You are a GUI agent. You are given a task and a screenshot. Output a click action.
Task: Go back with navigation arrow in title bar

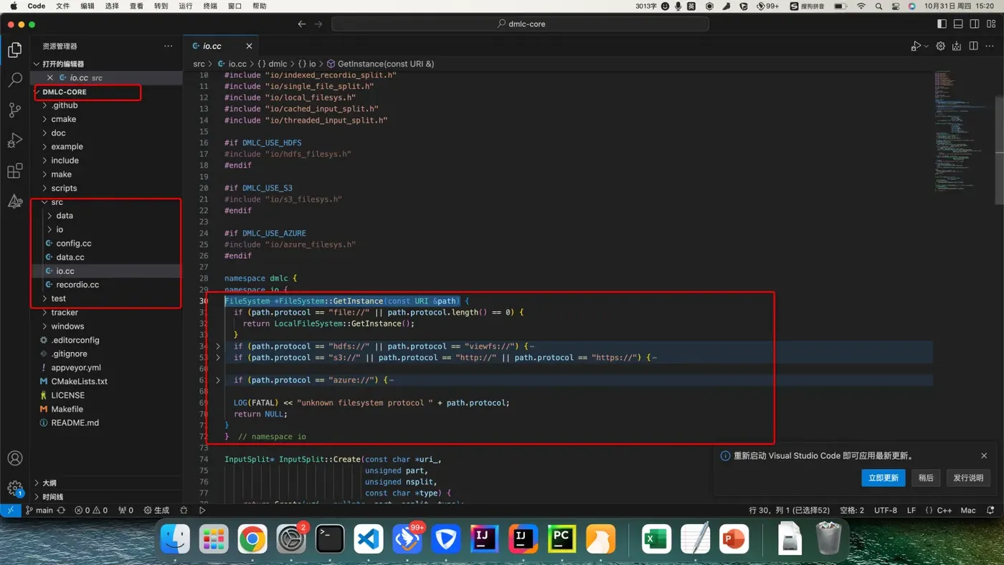(302, 24)
